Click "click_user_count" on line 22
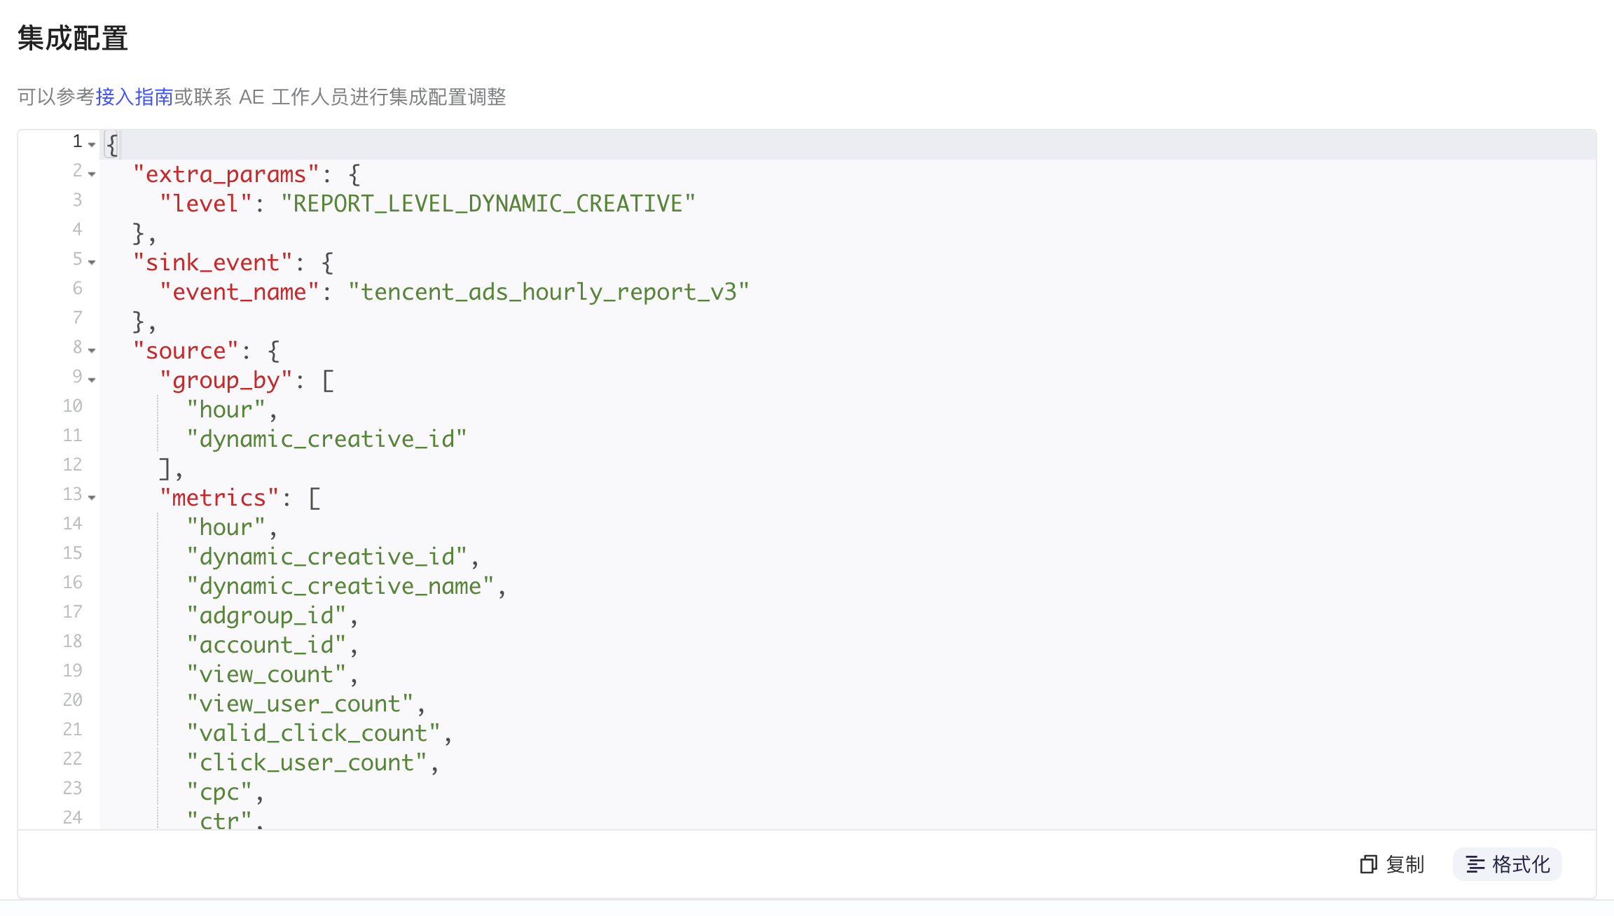 [x=306, y=763]
